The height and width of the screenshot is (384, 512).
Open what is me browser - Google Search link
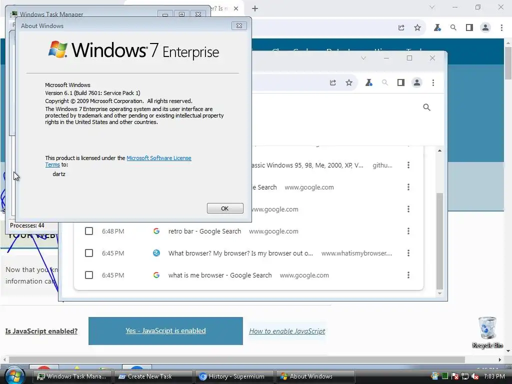pos(220,275)
